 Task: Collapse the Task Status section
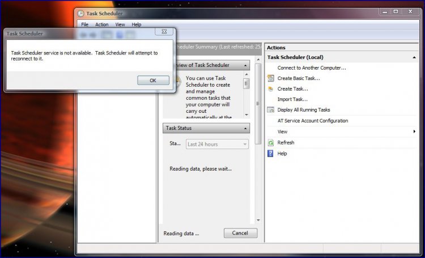point(245,128)
